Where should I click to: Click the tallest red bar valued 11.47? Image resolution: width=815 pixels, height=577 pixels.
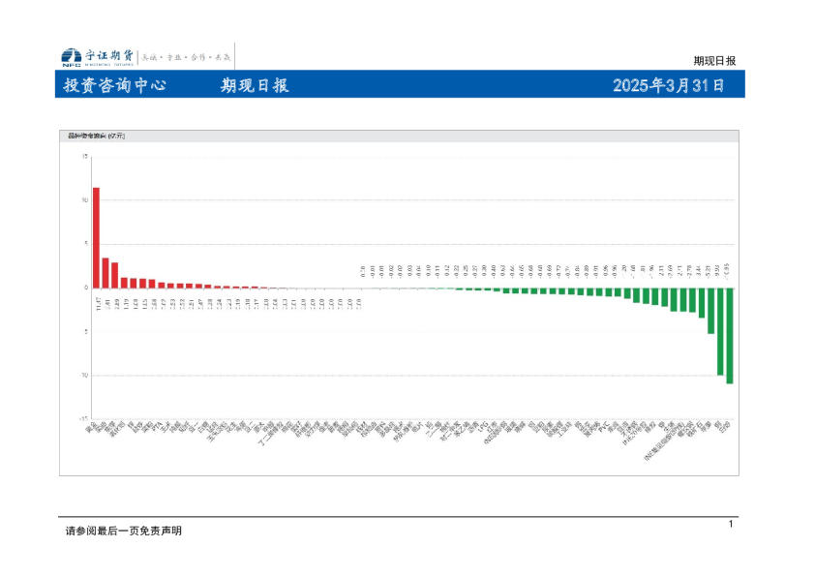96,237
